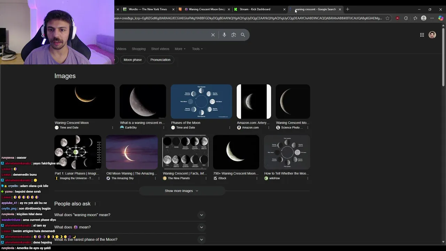Select the Videos search filter

coord(121,49)
